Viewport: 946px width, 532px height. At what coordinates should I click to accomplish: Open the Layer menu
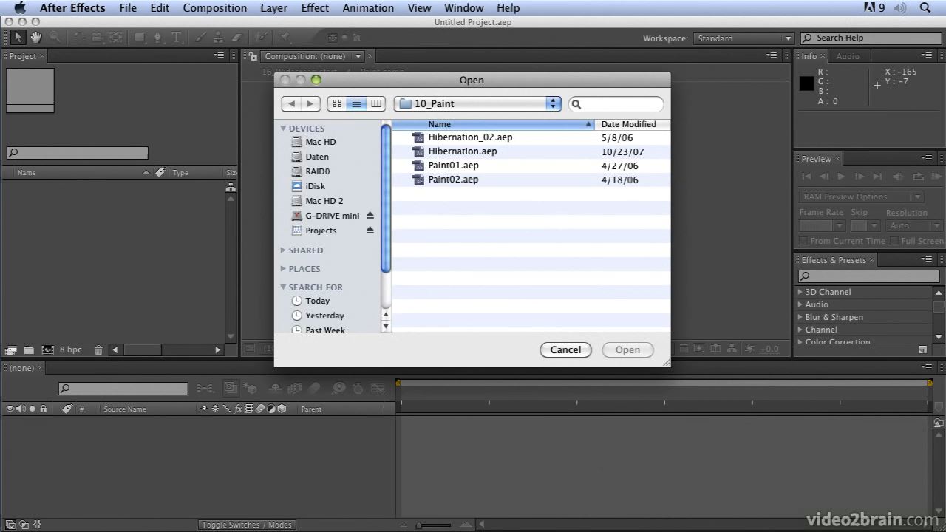pos(274,8)
